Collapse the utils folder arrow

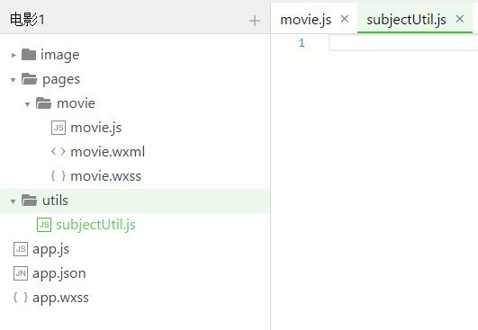13,201
